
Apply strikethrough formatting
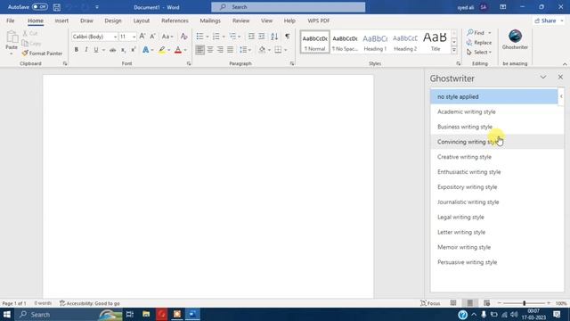113,50
